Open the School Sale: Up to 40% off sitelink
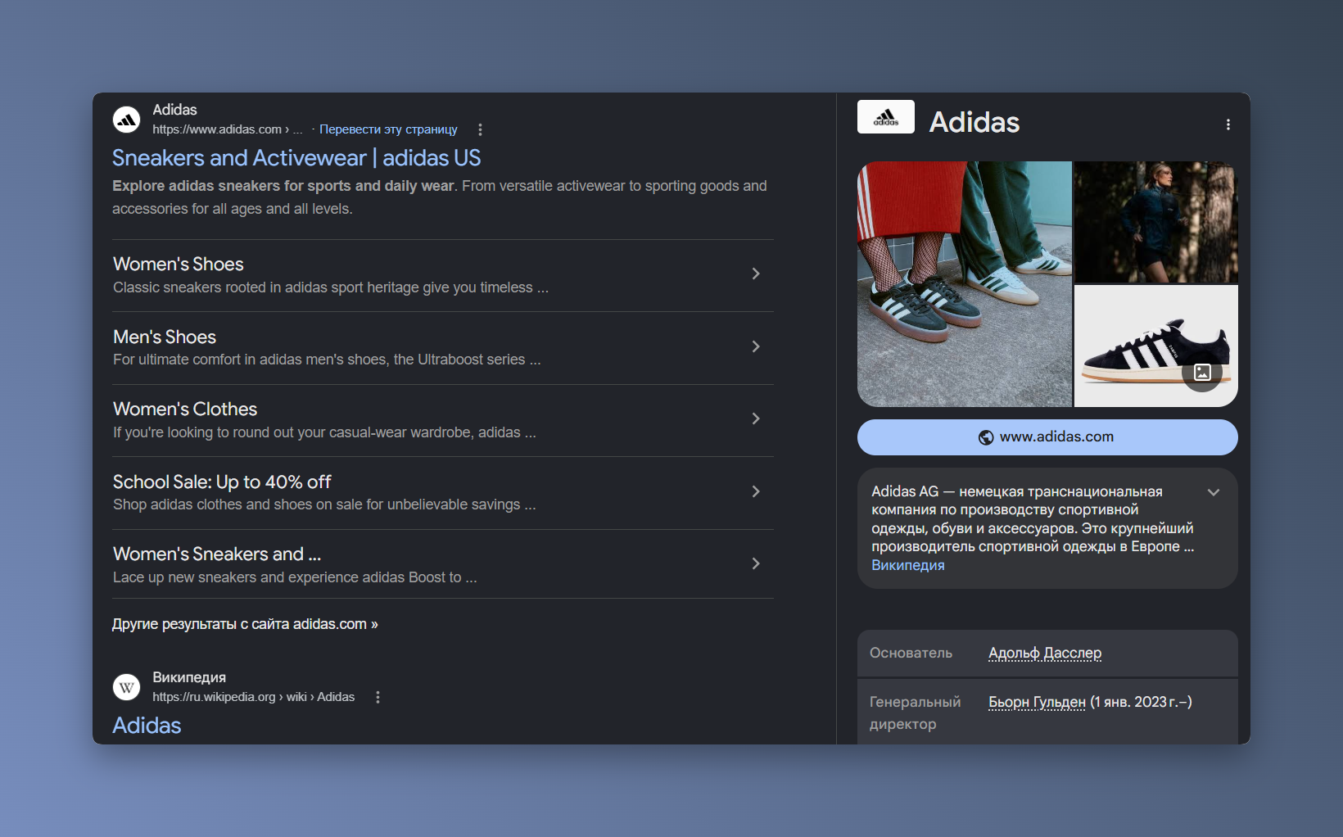1343x837 pixels. (222, 482)
